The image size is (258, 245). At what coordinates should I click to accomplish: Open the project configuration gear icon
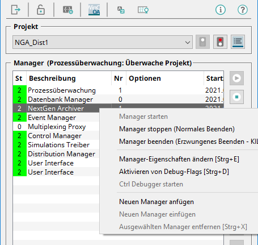(67, 10)
